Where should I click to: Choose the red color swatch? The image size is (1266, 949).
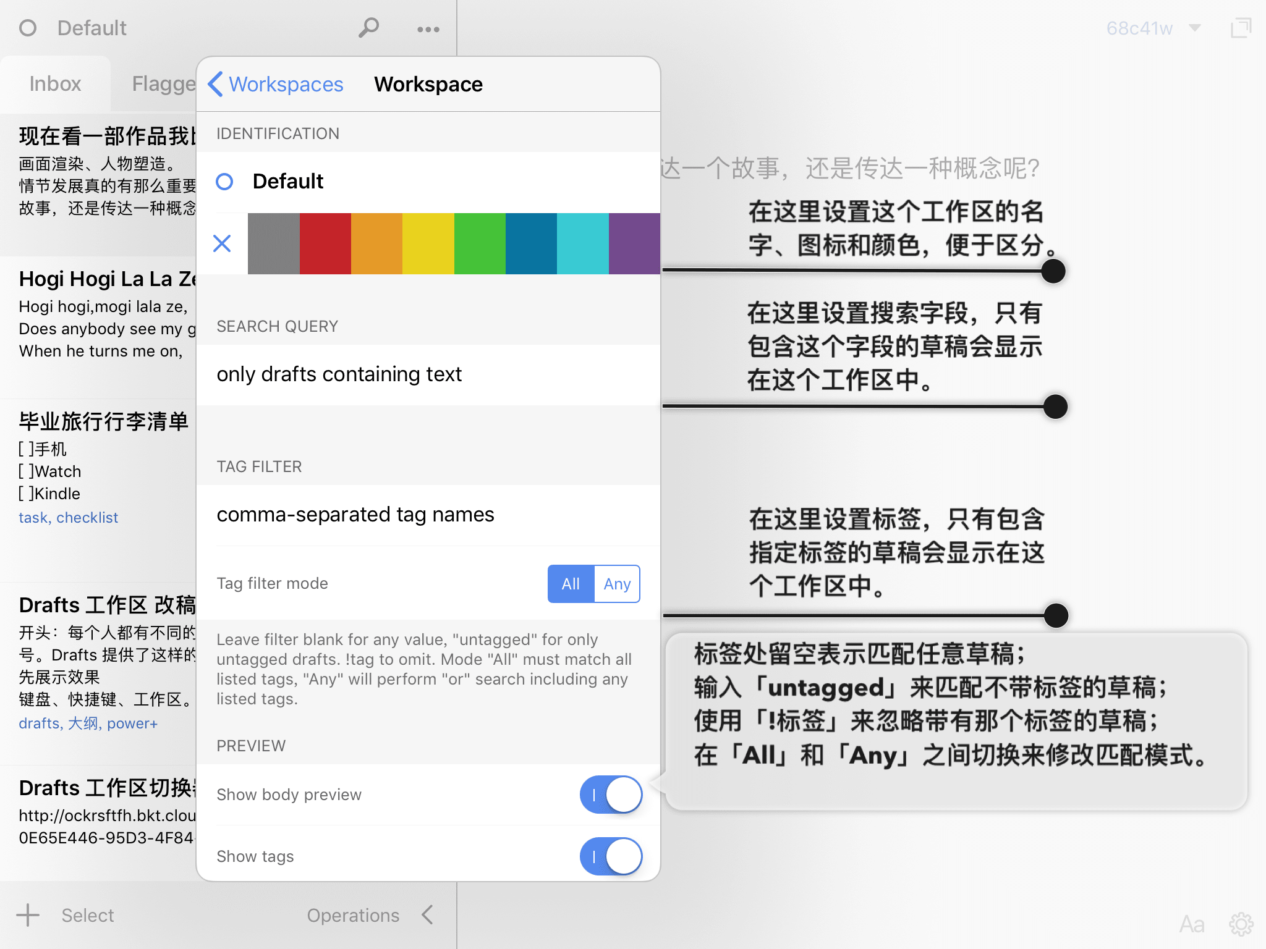[325, 243]
